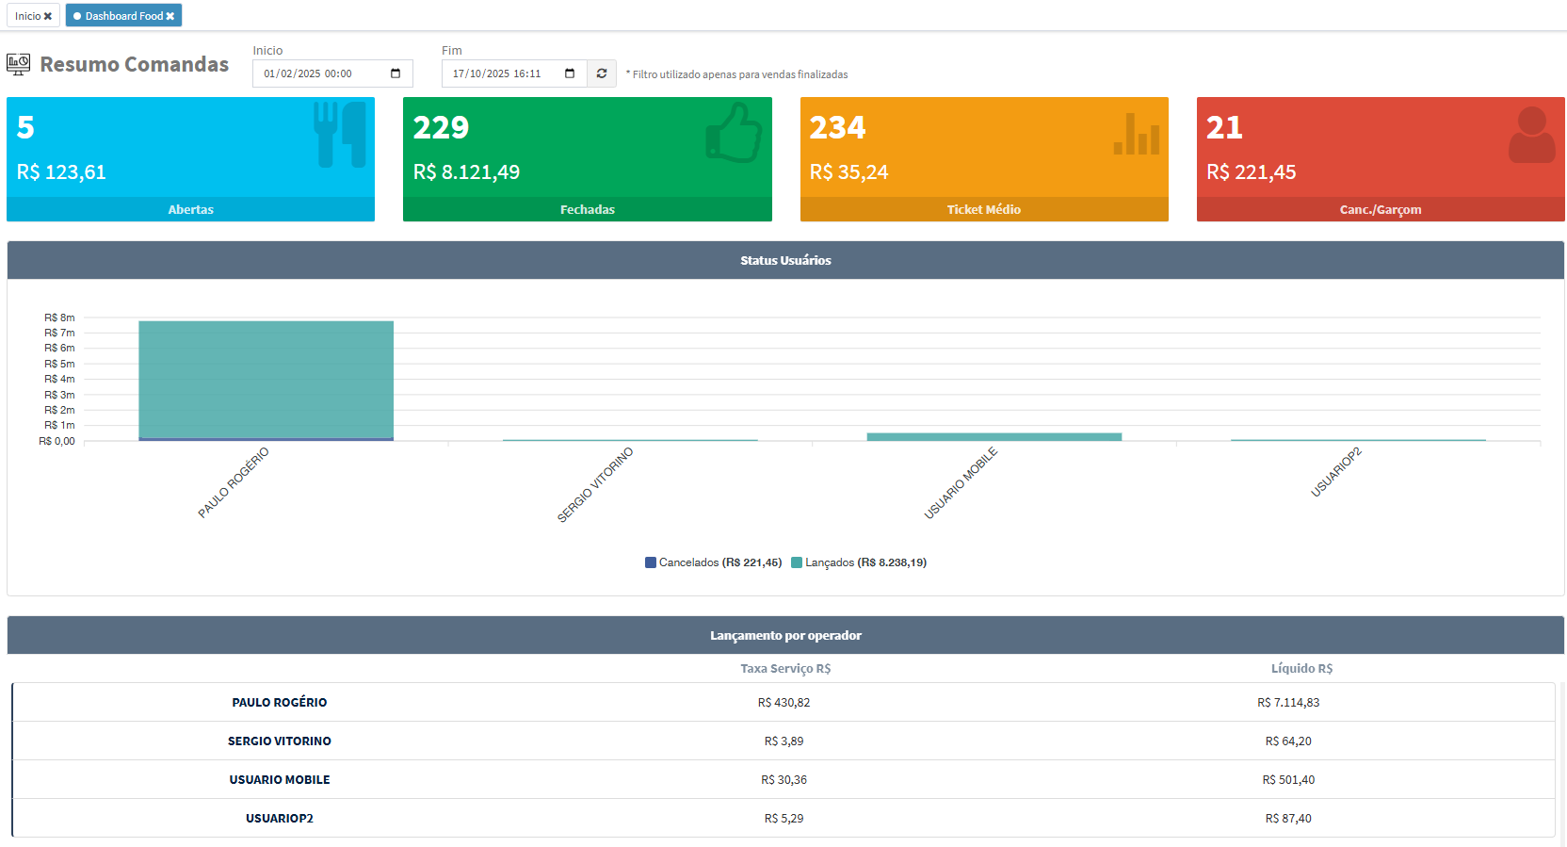Switch to the Dashboard Food tab
This screenshot has height=847, width=1567.
click(x=118, y=16)
